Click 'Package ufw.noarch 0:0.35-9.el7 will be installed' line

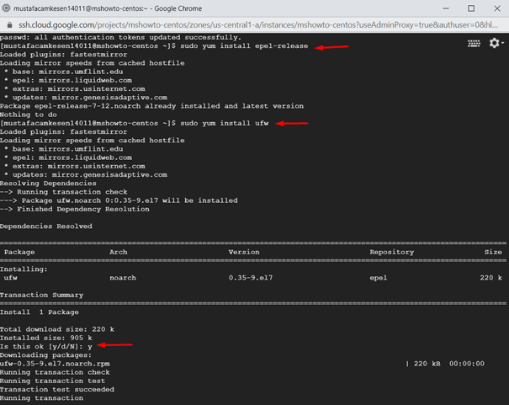119,200
